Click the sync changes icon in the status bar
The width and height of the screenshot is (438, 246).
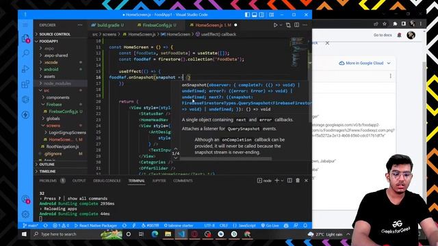(x=46, y=225)
